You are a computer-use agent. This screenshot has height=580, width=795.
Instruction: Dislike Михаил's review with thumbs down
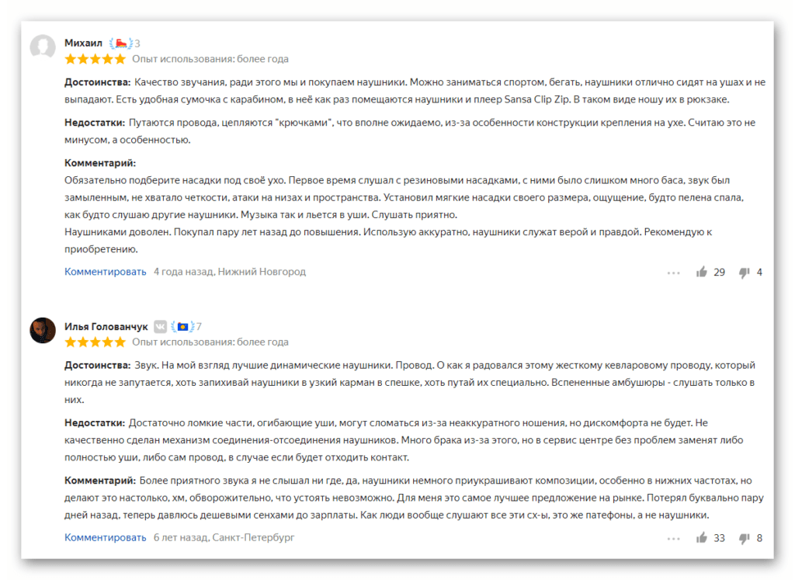point(744,273)
